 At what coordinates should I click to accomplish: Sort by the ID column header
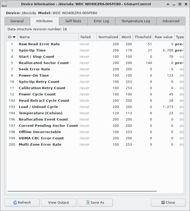[12, 37]
